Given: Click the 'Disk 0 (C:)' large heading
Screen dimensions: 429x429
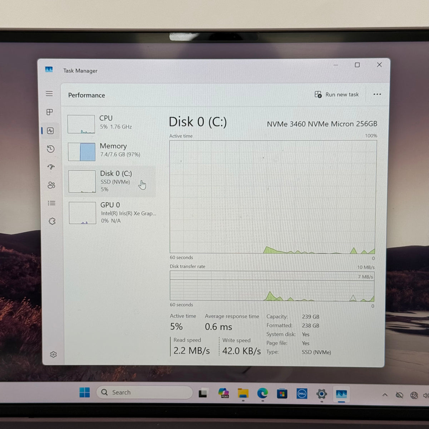Looking at the screenshot, I should 198,122.
